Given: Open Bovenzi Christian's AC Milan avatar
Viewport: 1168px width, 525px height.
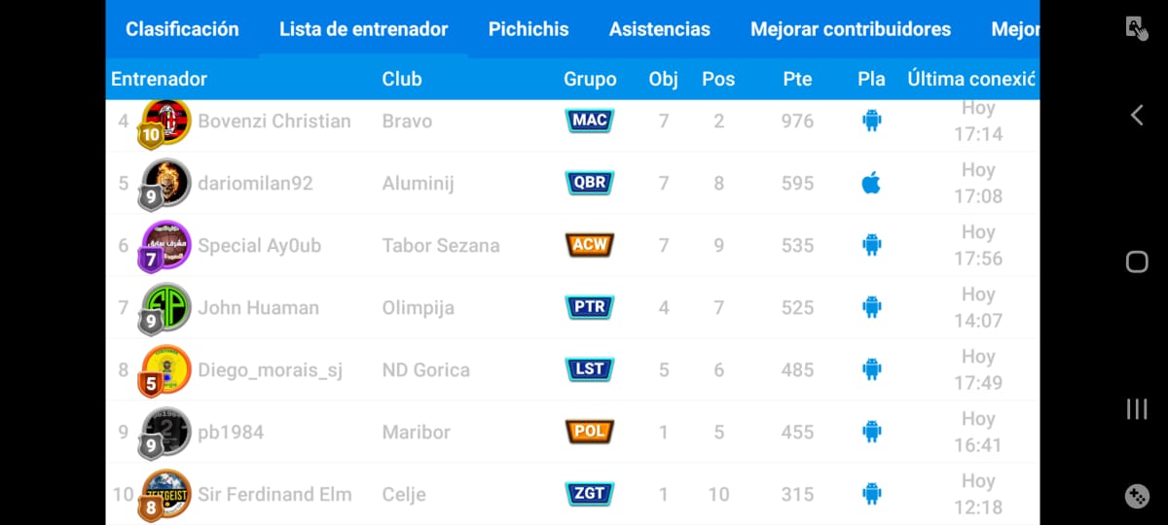Looking at the screenshot, I should tap(164, 122).
